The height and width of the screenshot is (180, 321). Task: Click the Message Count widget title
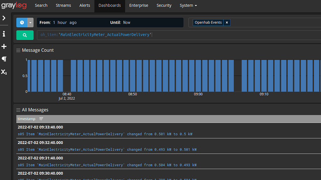(38, 50)
